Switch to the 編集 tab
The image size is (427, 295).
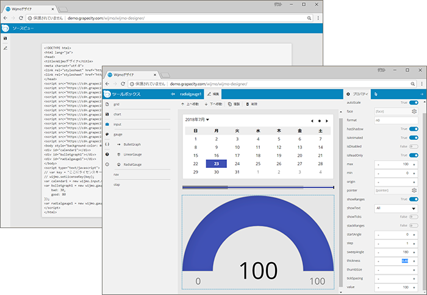pos(213,94)
